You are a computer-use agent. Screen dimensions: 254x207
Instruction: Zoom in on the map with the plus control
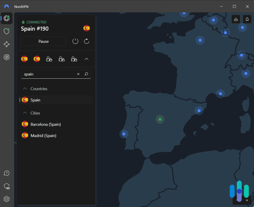tap(246, 200)
